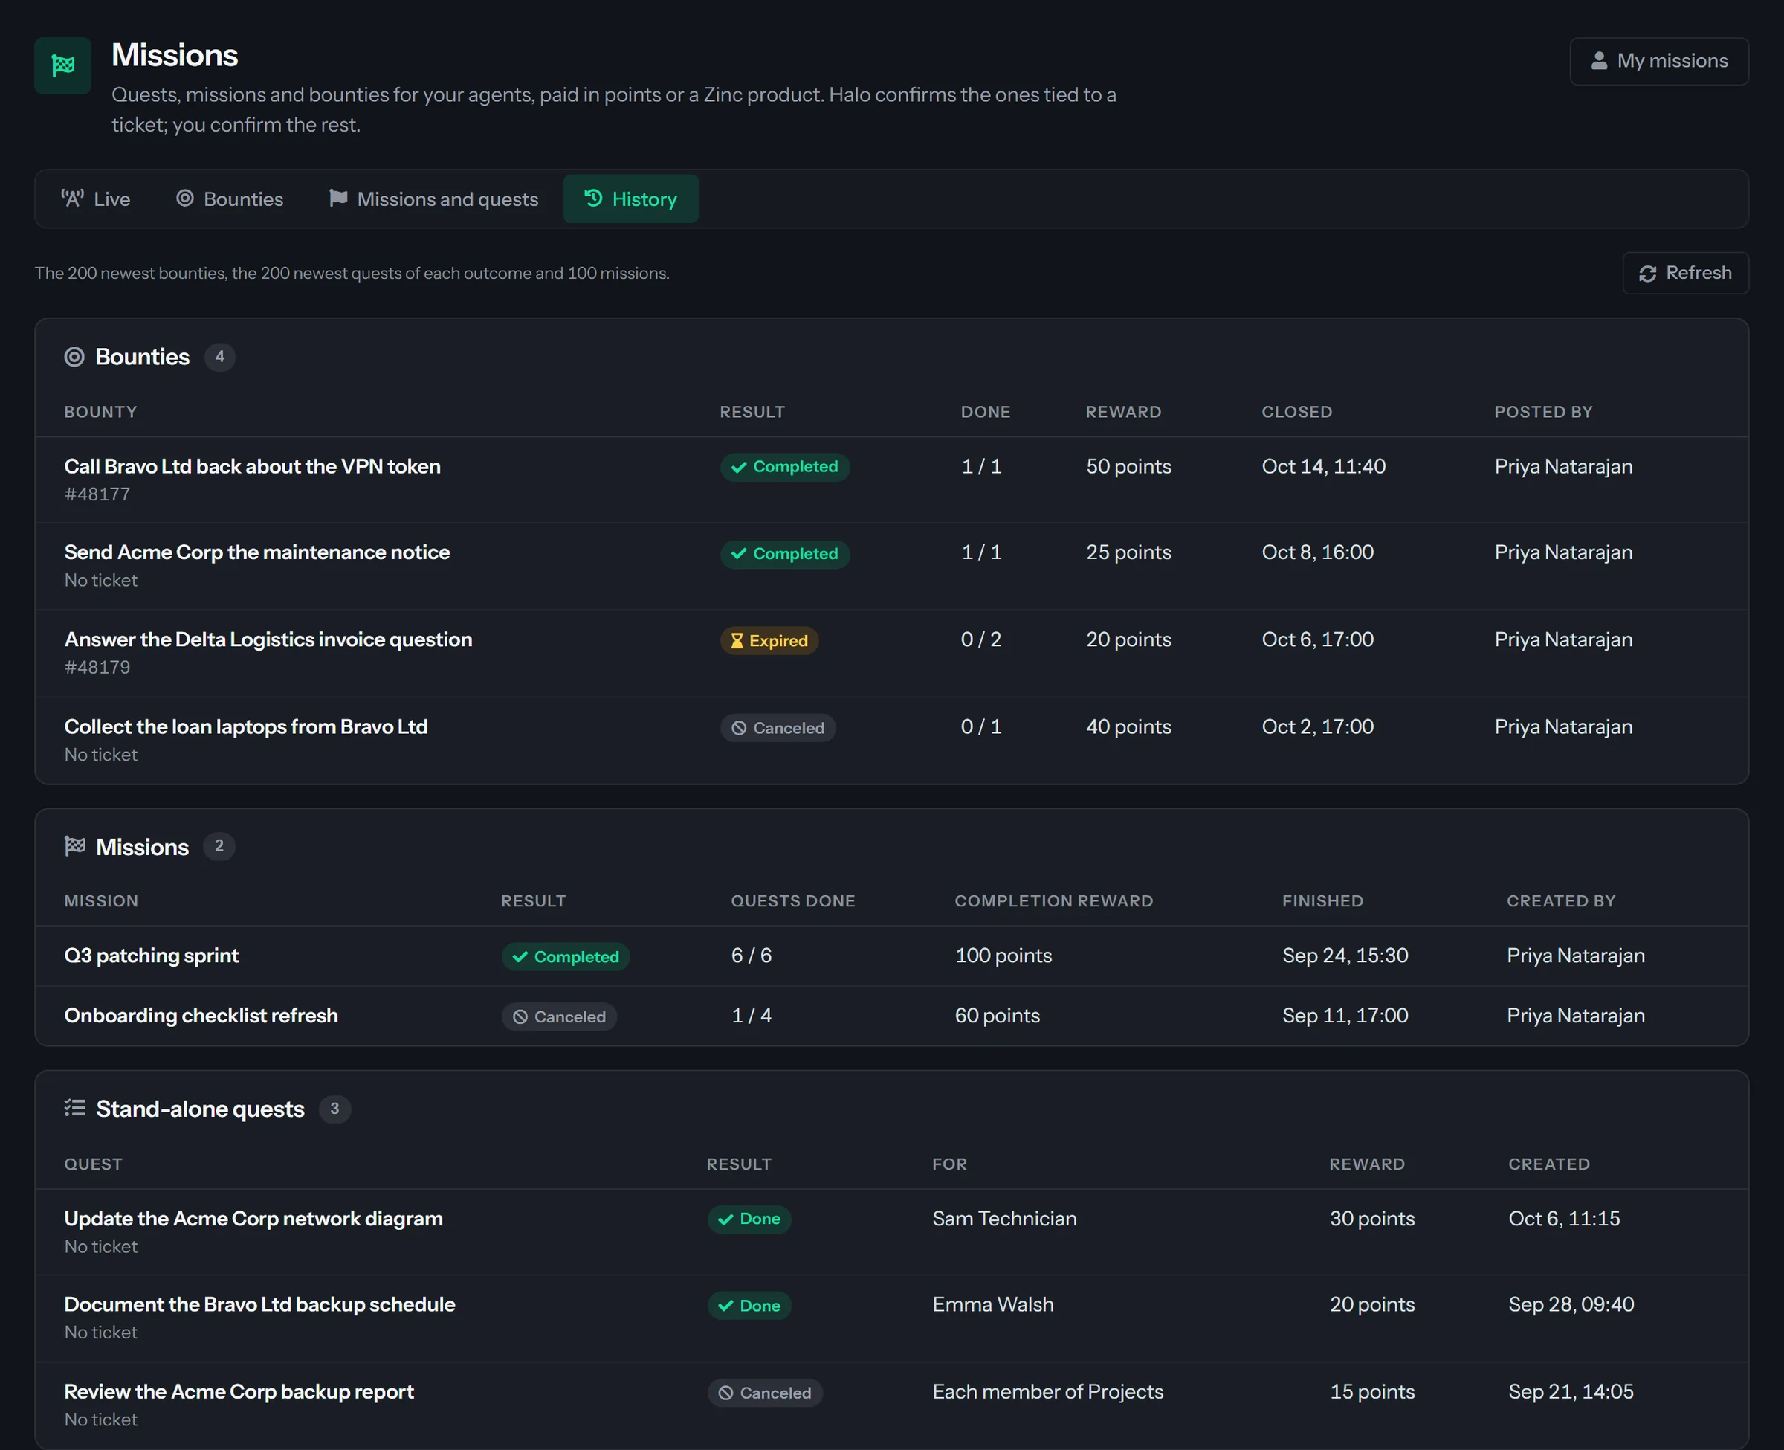Click Sam Technician in the For column
Screen dimensions: 1784x1450
click(1004, 1219)
